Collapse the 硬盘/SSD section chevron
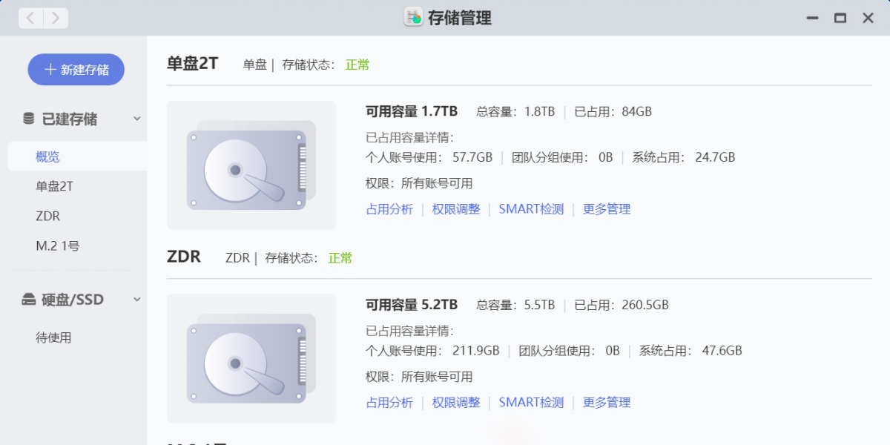 tap(137, 300)
